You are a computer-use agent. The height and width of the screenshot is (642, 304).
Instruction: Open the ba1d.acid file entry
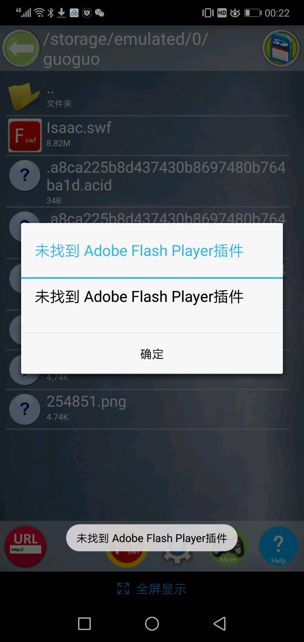148,182
